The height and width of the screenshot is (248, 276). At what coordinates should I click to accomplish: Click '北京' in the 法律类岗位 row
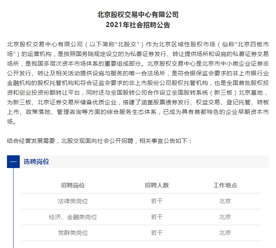225,201
